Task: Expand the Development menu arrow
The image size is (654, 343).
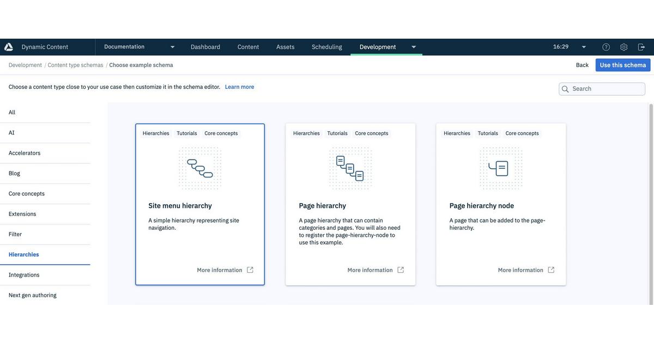Action: pyautogui.click(x=414, y=47)
